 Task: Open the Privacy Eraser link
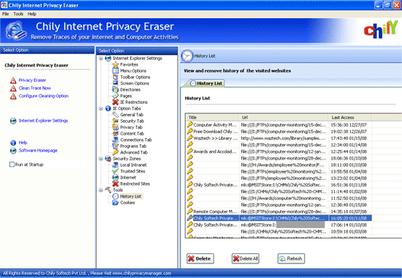point(32,80)
